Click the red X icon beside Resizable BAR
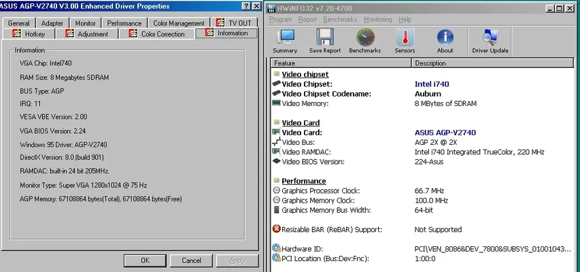 point(276,228)
